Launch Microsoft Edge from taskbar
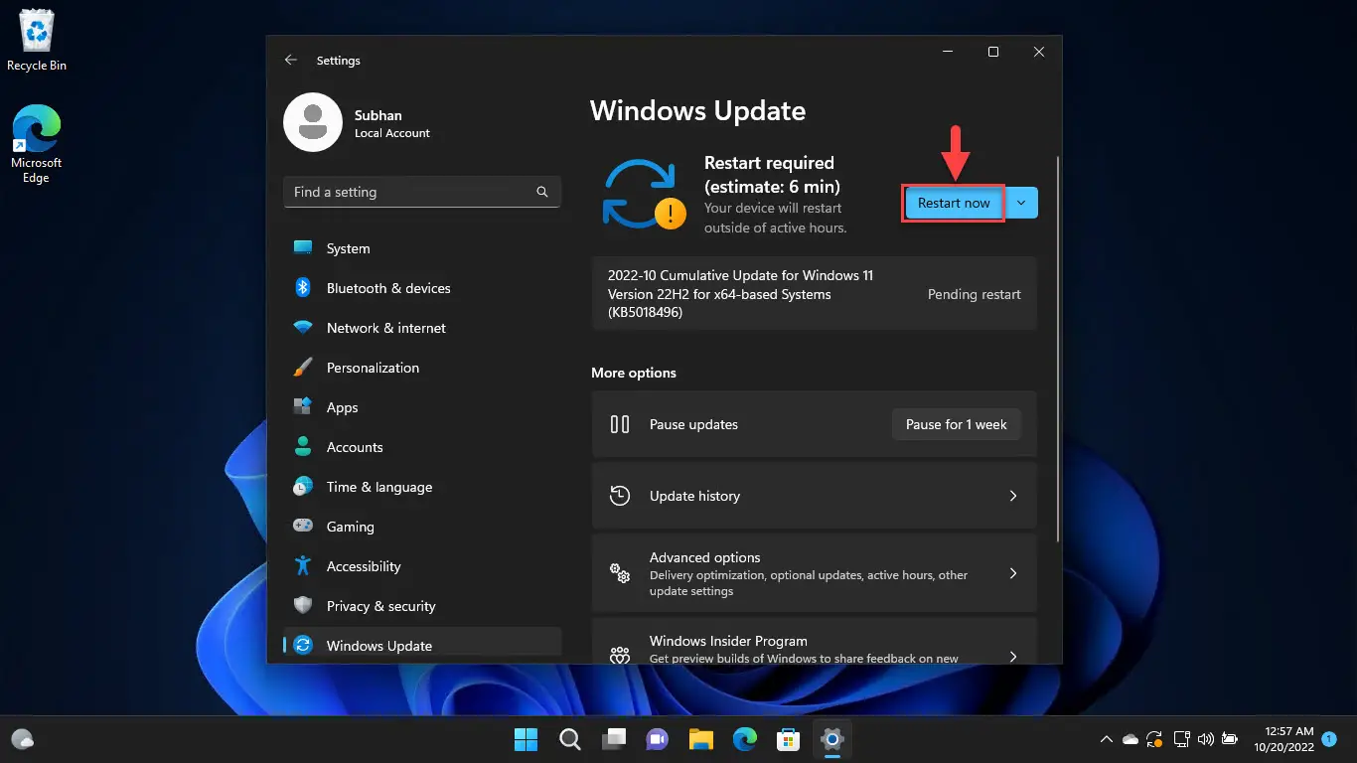Image resolution: width=1357 pixels, height=763 pixels. (x=745, y=739)
